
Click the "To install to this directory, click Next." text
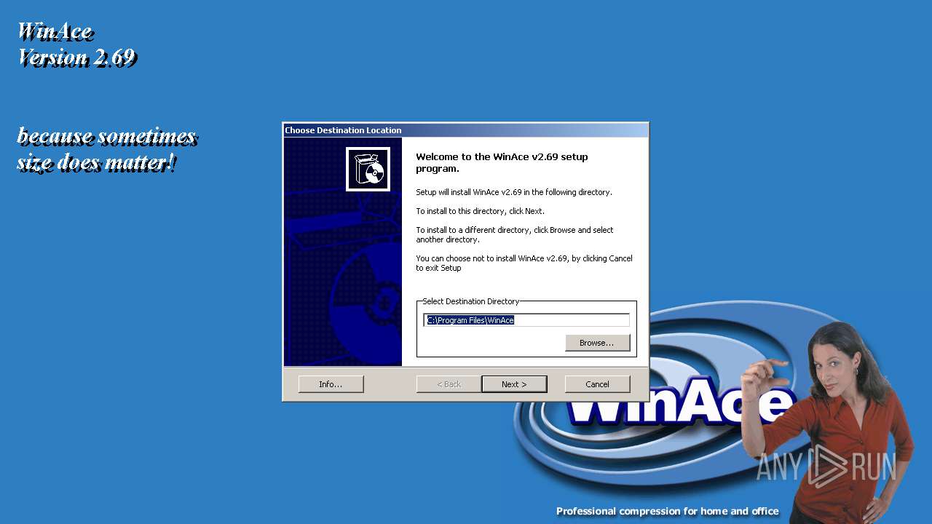pyautogui.click(x=480, y=211)
